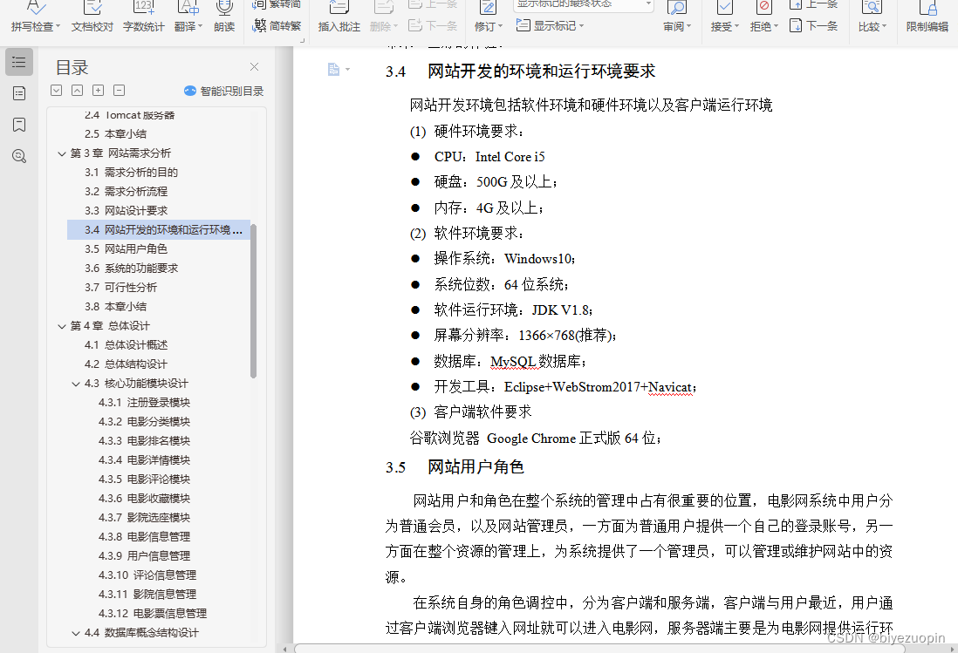Jump to 3.3 网站设计要求
This screenshot has width=958, height=653.
[x=126, y=211]
